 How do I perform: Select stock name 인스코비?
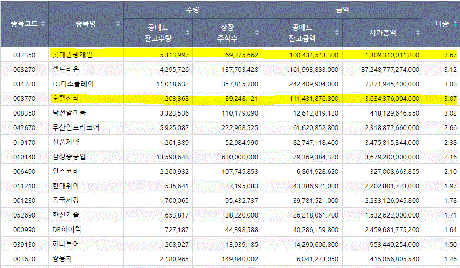coord(66,171)
